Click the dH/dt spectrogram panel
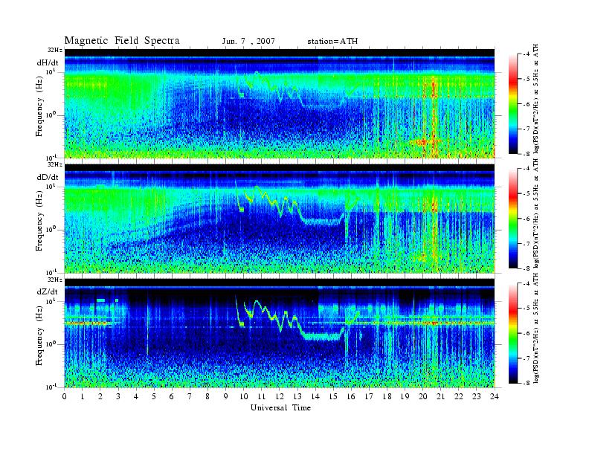The width and height of the screenshot is (589, 455). click(x=280, y=103)
